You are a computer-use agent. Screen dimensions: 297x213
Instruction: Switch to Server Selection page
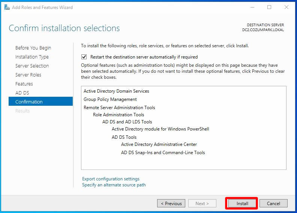point(32,66)
